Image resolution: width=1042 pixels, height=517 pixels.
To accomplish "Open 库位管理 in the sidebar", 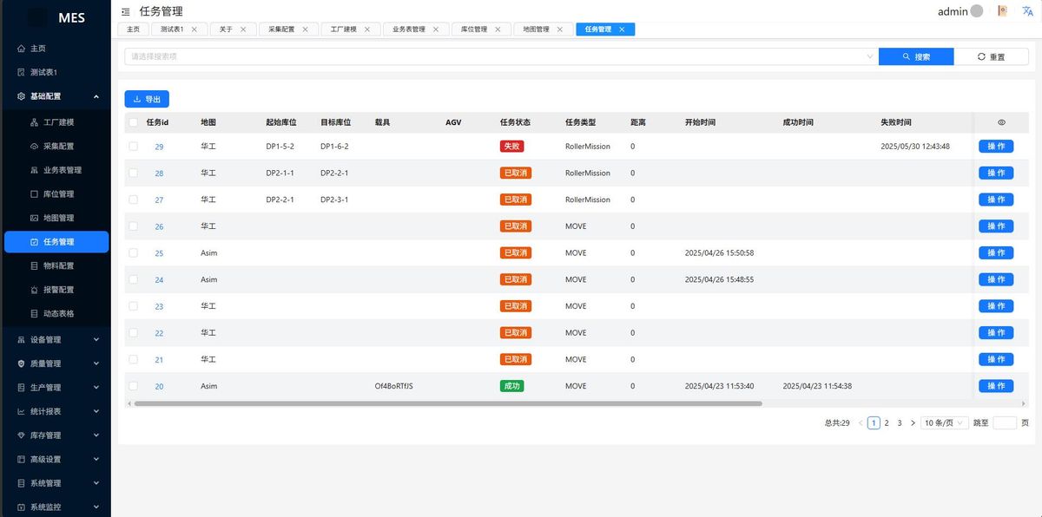I will coord(56,193).
